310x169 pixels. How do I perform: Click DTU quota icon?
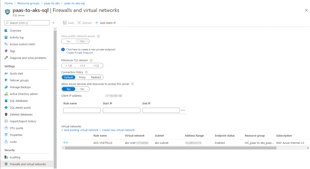click(x=6, y=128)
